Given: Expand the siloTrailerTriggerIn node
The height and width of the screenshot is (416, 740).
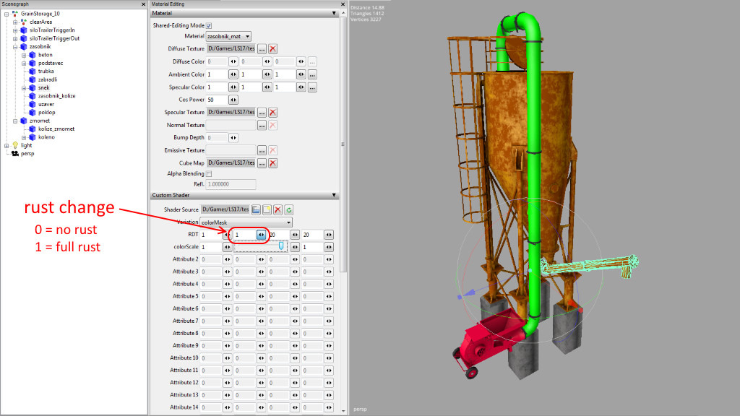Looking at the screenshot, I should click(x=15, y=30).
